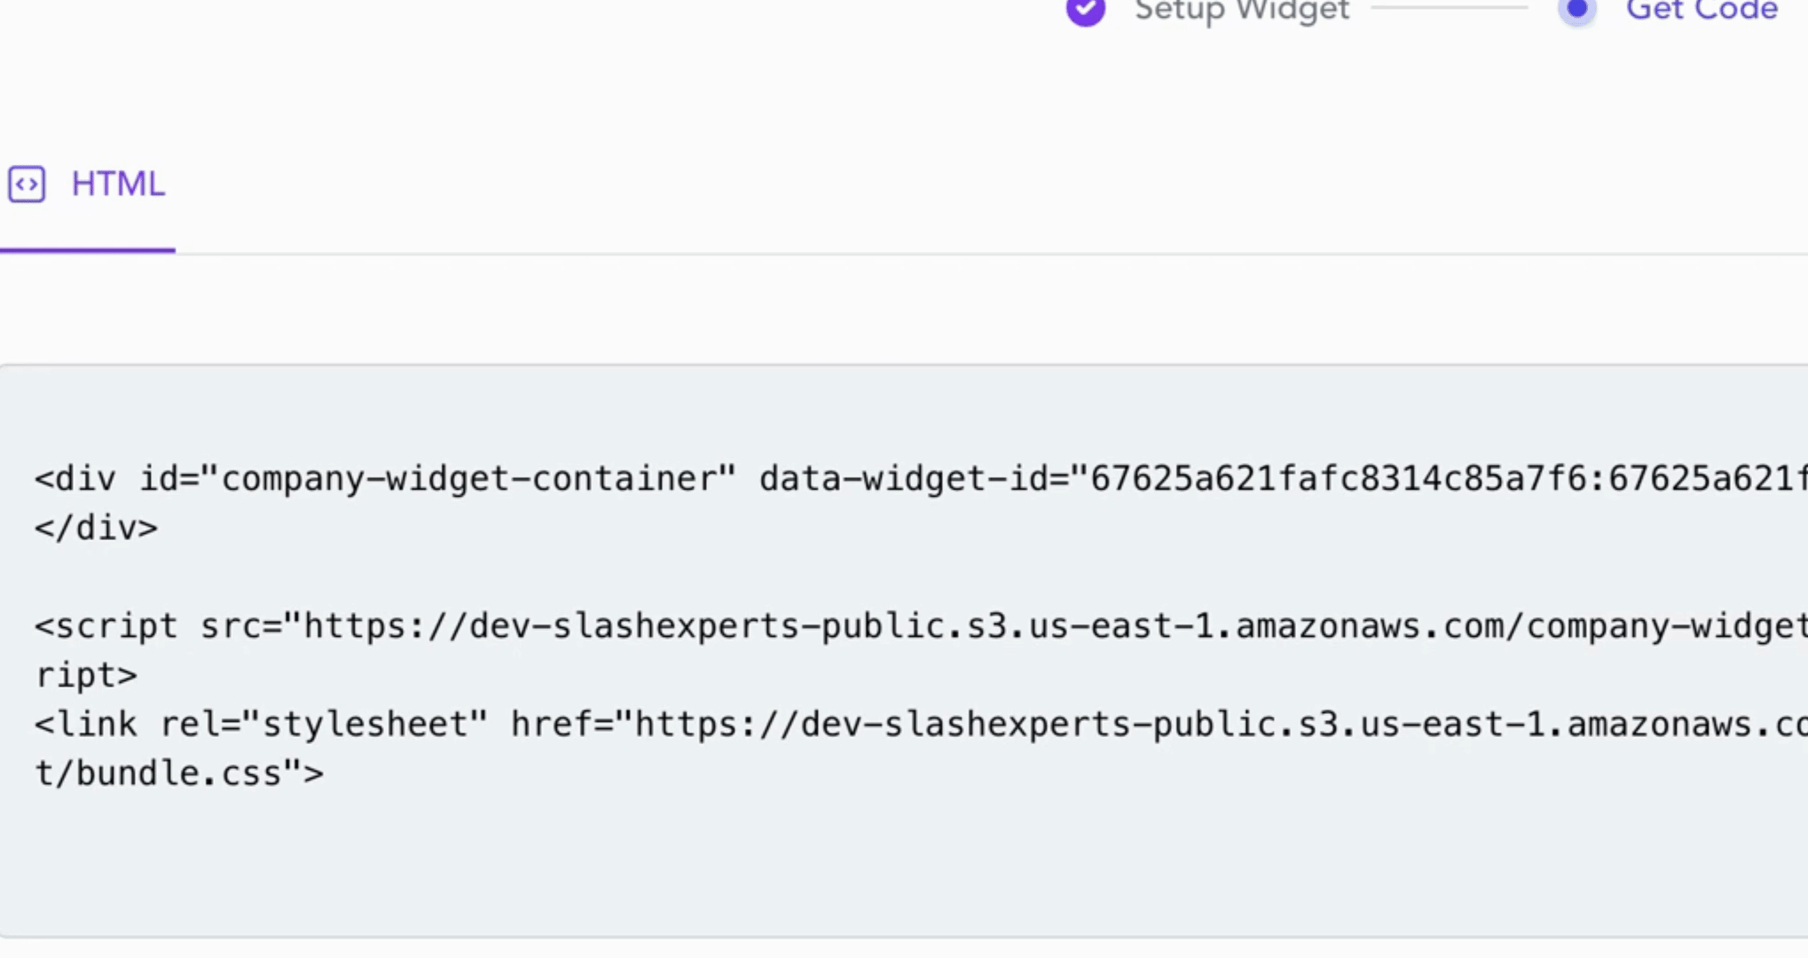This screenshot has width=1808, height=958.
Task: Click the Setup Widget completed checkmark icon
Action: [1085, 12]
